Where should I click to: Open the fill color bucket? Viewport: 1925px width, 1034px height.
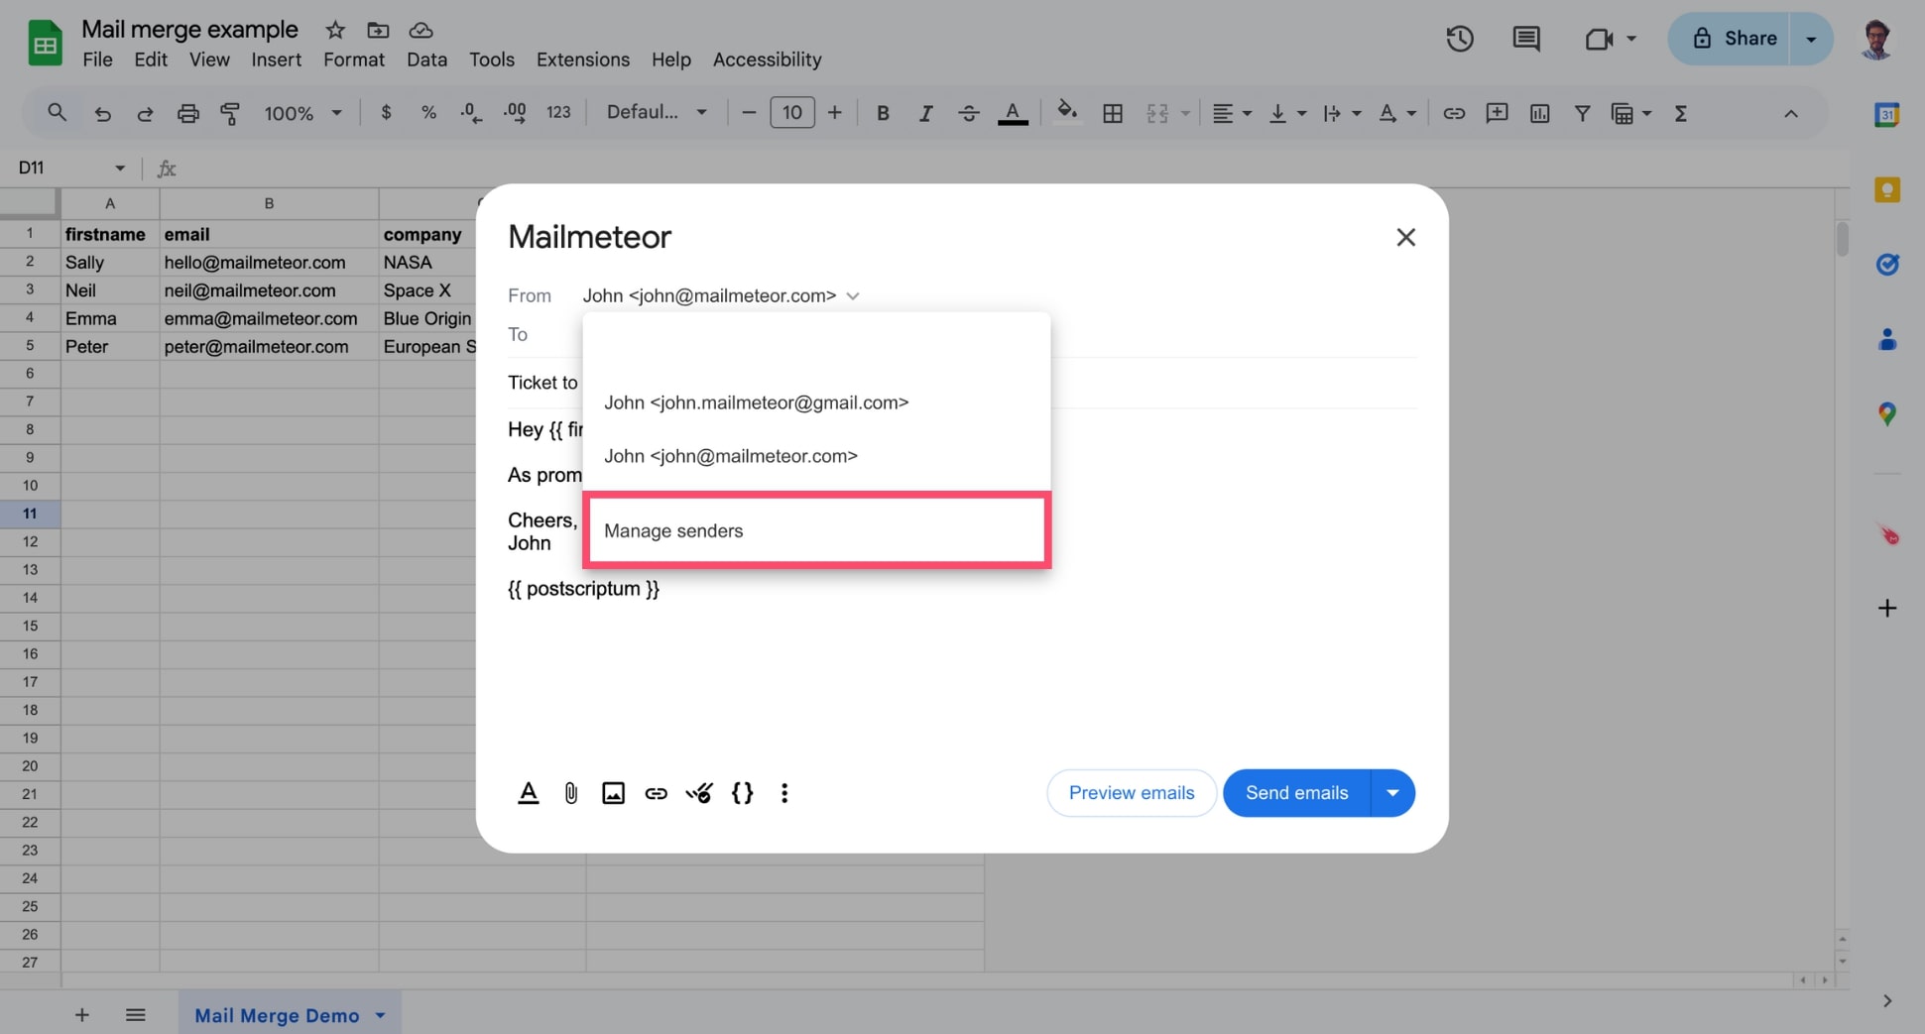(1067, 112)
